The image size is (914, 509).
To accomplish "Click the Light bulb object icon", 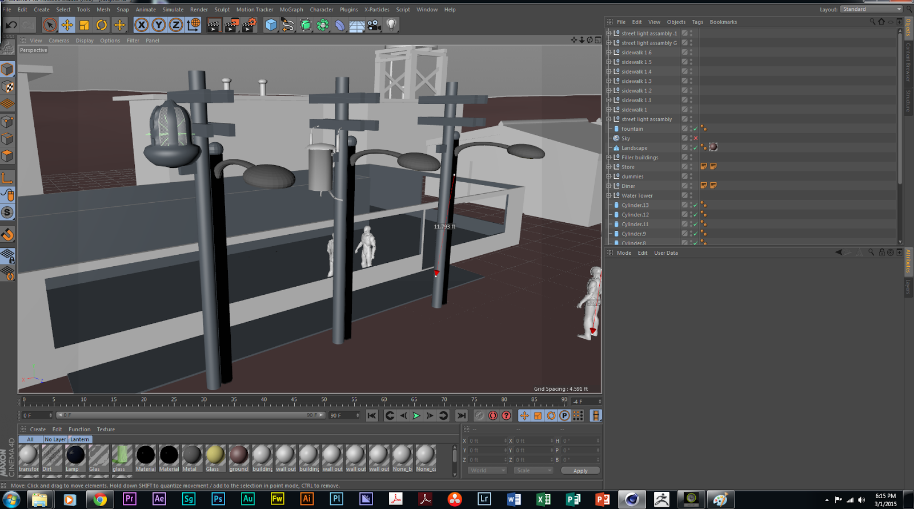I will [x=391, y=25].
